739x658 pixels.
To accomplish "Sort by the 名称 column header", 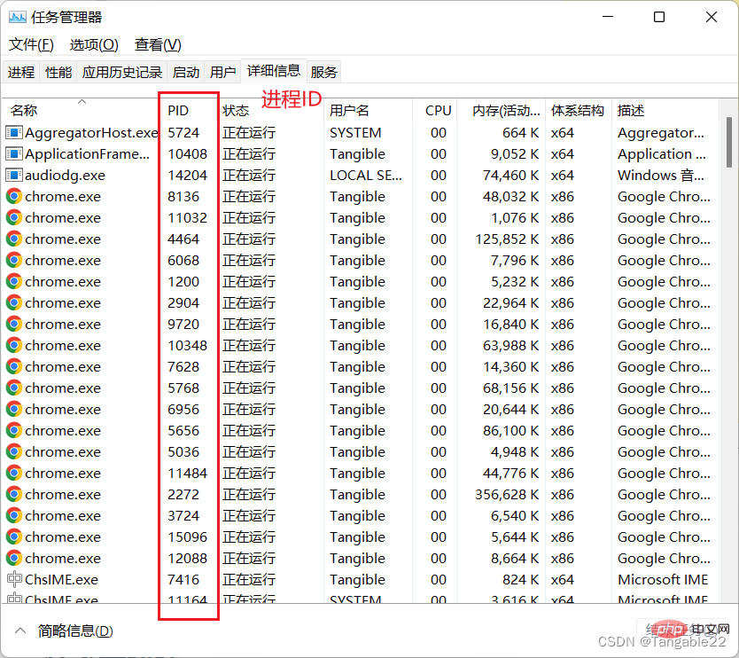I will 81,110.
